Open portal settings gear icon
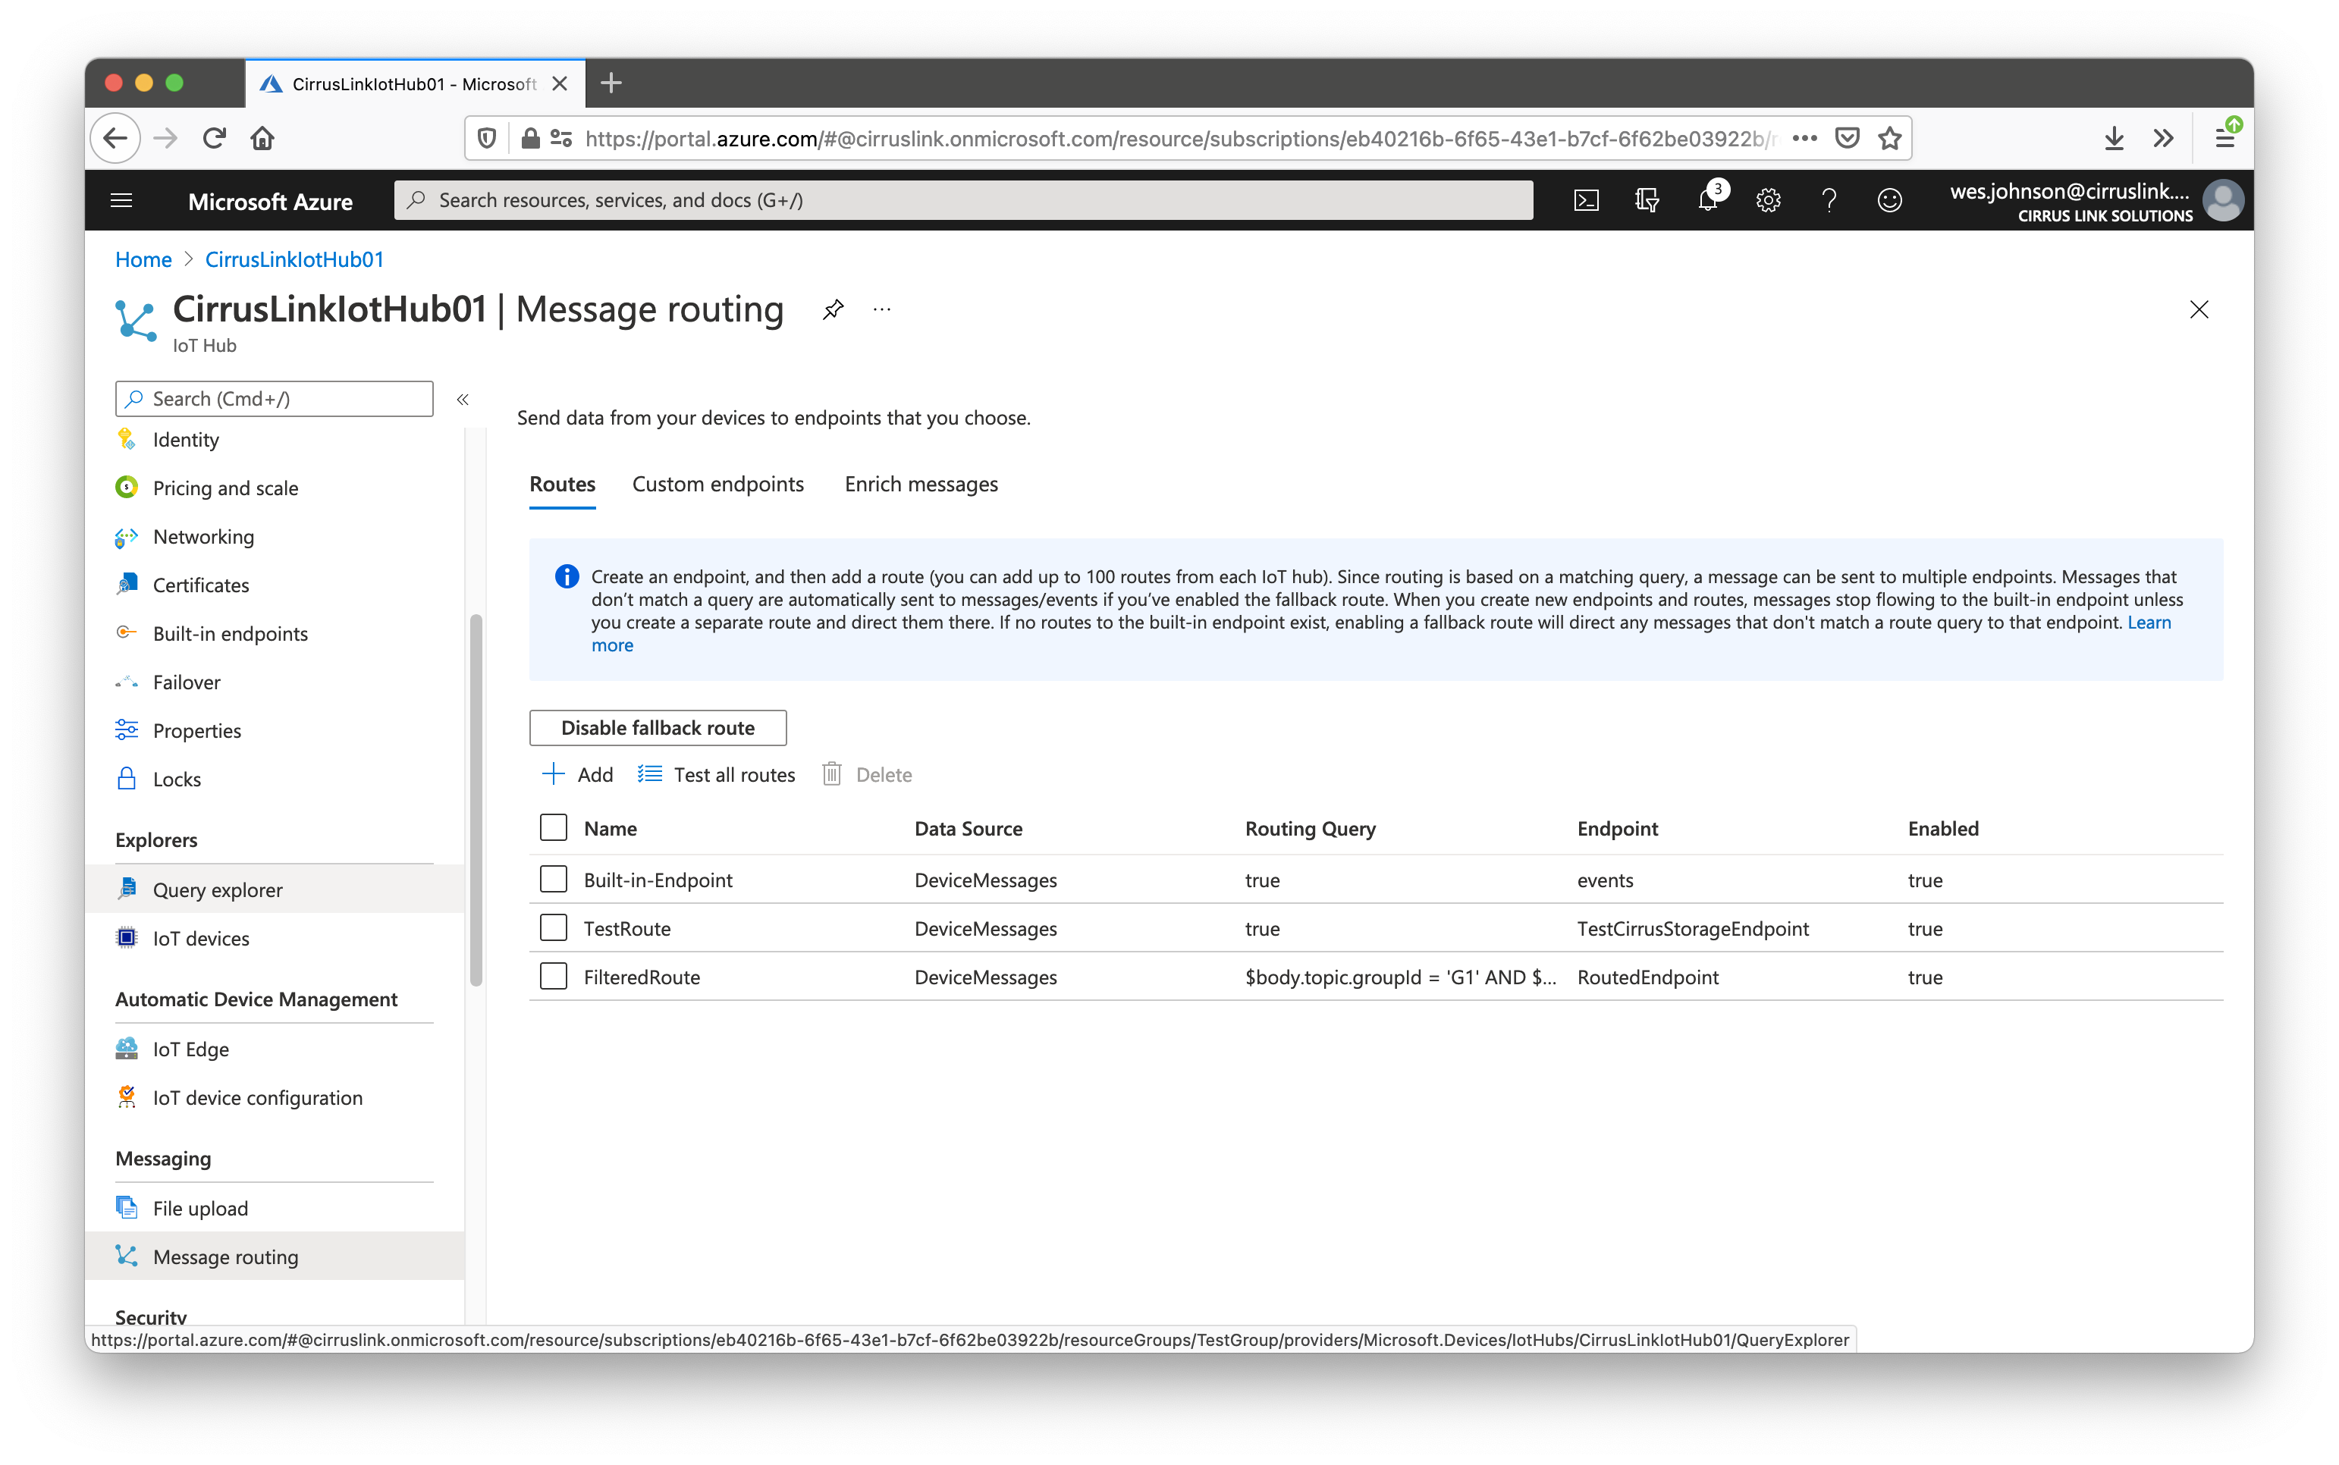 [1769, 200]
